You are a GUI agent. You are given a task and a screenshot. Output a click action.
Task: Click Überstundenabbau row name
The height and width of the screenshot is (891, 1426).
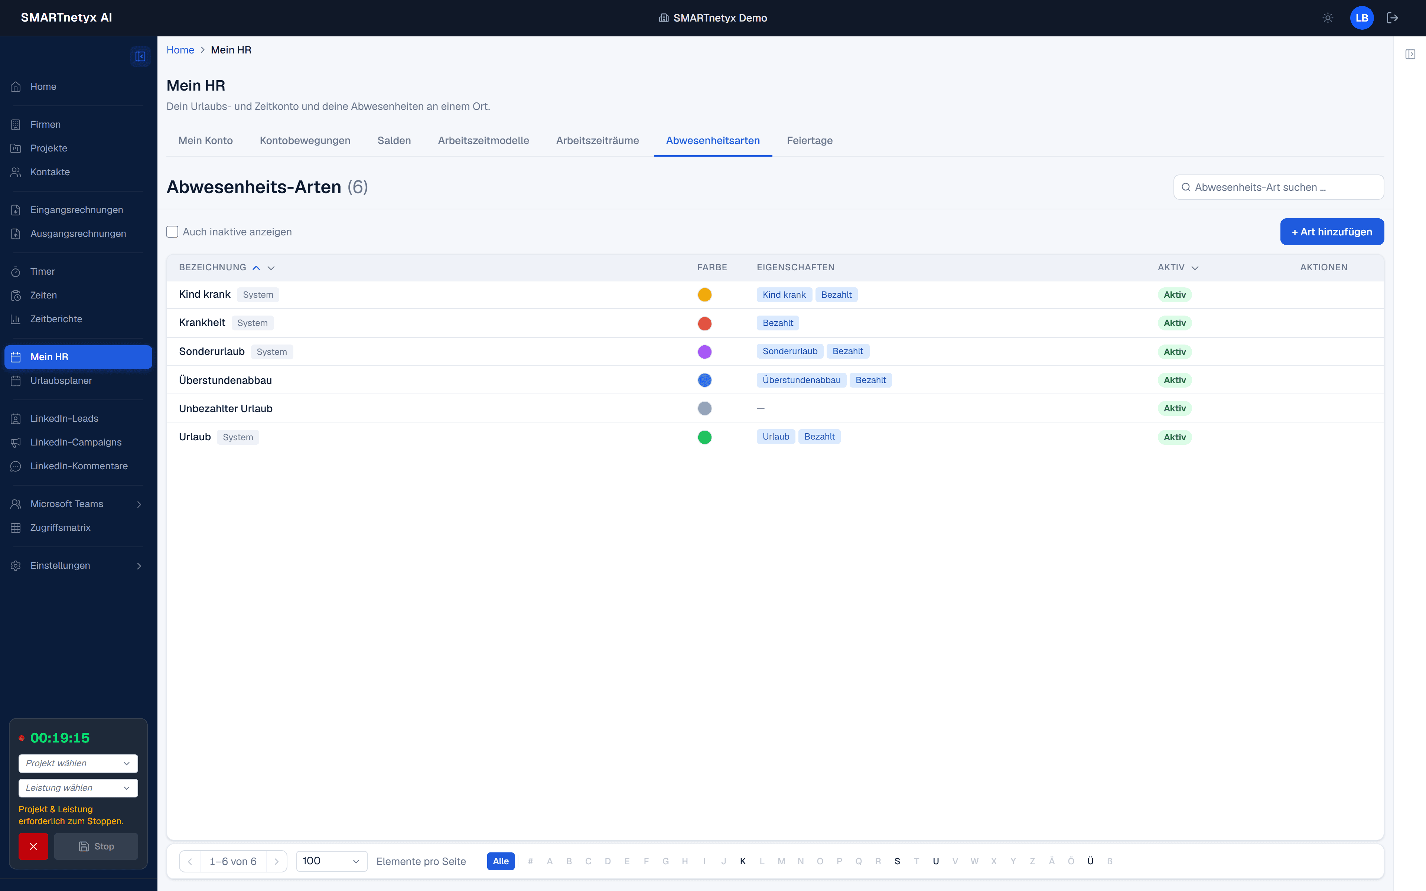(x=226, y=380)
